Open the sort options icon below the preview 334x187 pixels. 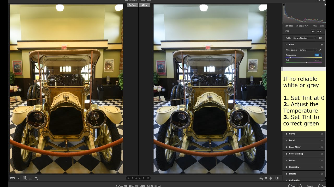pyautogui.click(x=31, y=178)
